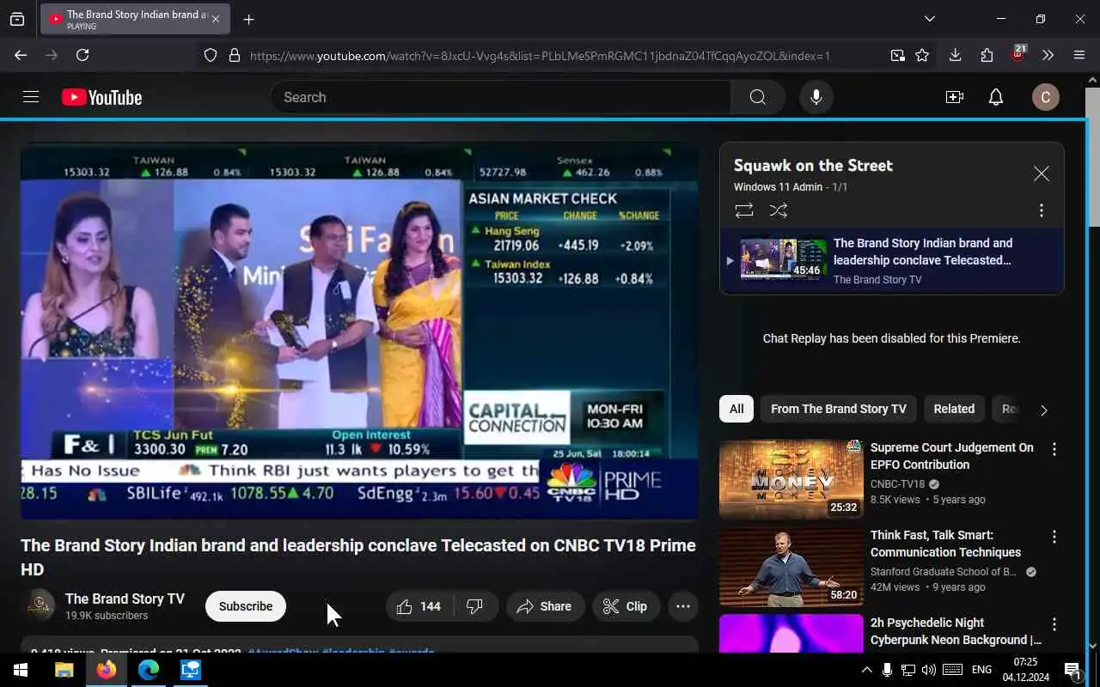1100x687 pixels.
Task: Click the search magnifier button
Action: 757,97
